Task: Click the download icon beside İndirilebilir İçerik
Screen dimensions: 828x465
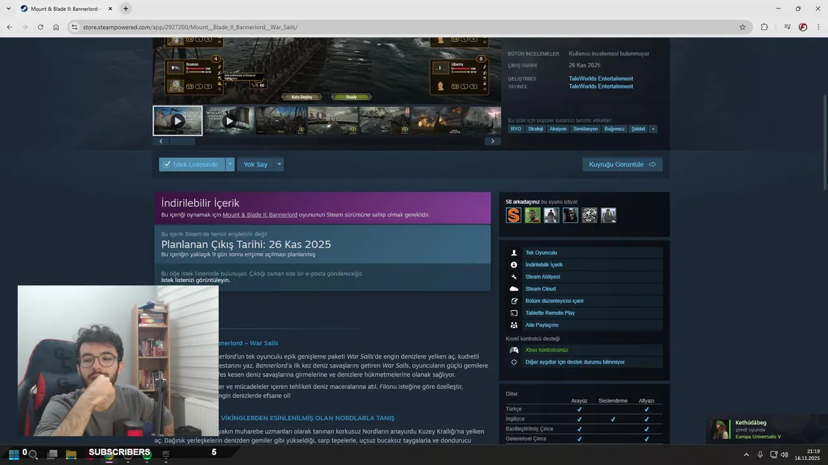Action: [x=514, y=265]
